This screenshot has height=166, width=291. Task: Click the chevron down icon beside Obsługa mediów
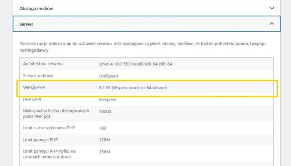(272, 8)
